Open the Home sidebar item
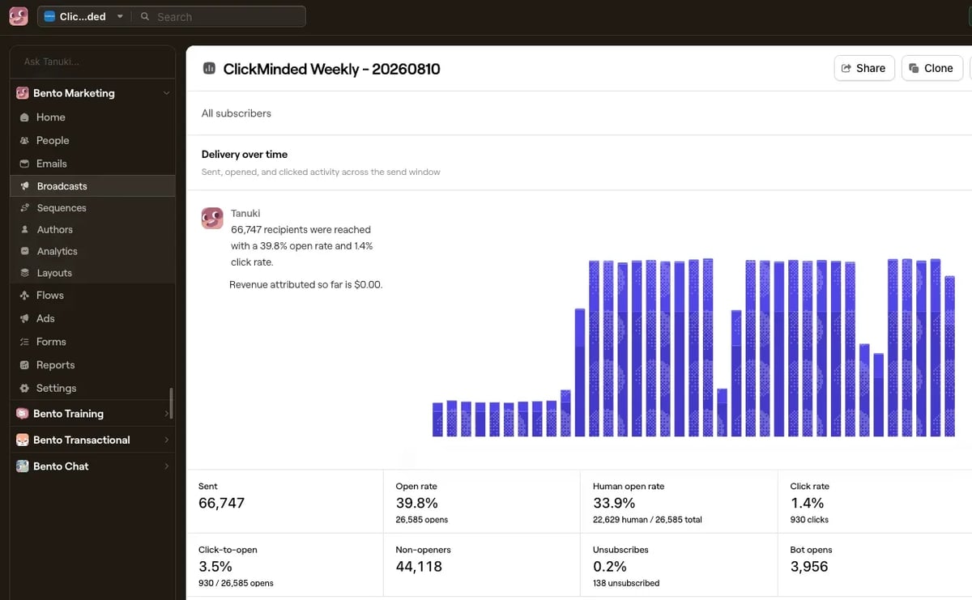The height and width of the screenshot is (600, 972). coord(92,117)
